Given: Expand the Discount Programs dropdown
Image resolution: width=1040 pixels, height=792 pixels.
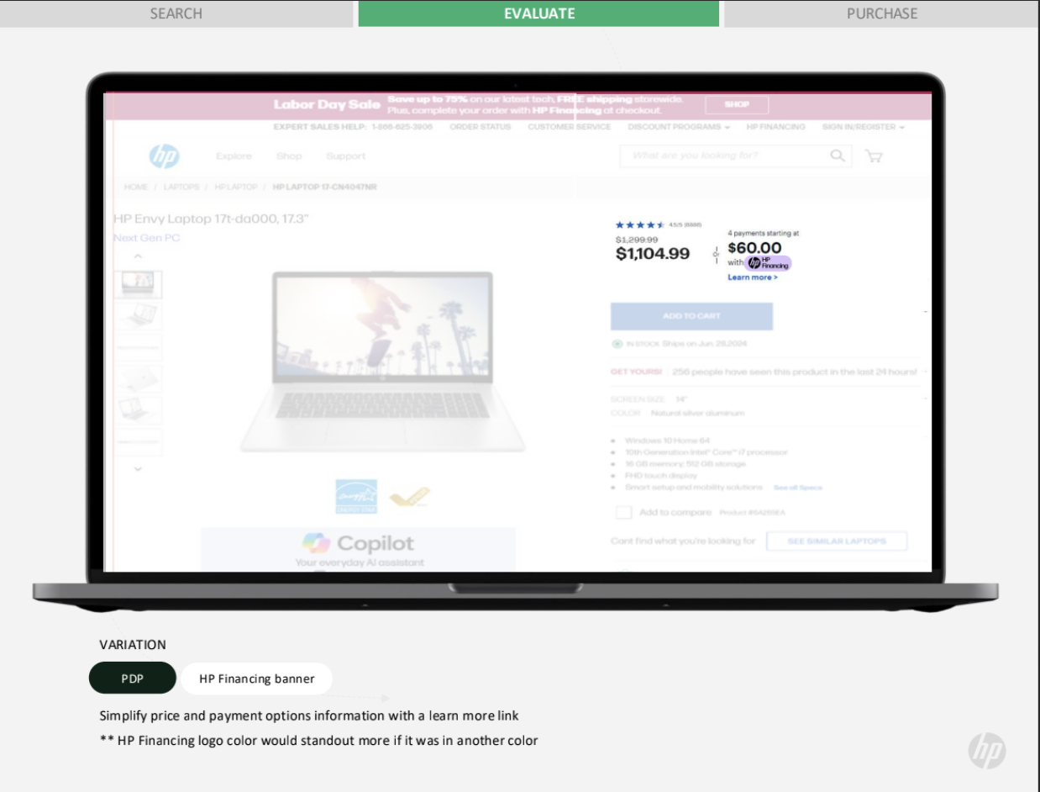Looking at the screenshot, I should pos(679,127).
